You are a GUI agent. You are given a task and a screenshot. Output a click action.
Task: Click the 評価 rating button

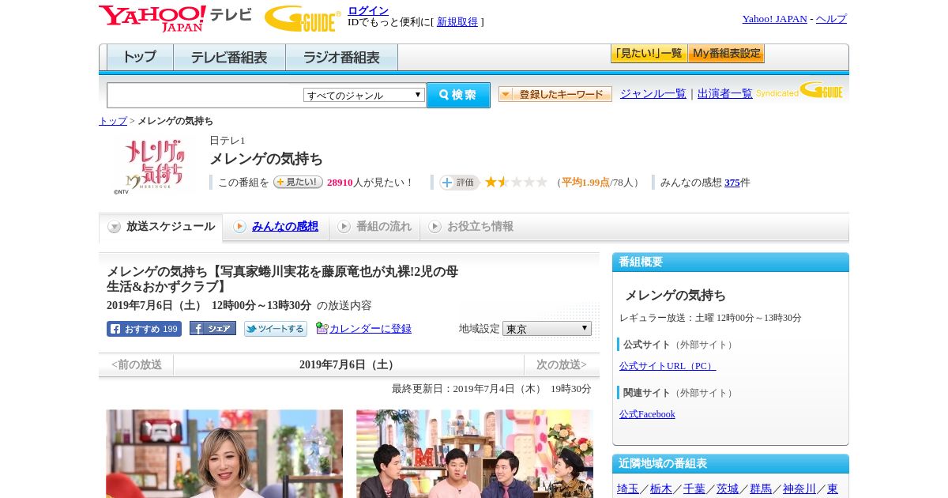click(x=460, y=183)
